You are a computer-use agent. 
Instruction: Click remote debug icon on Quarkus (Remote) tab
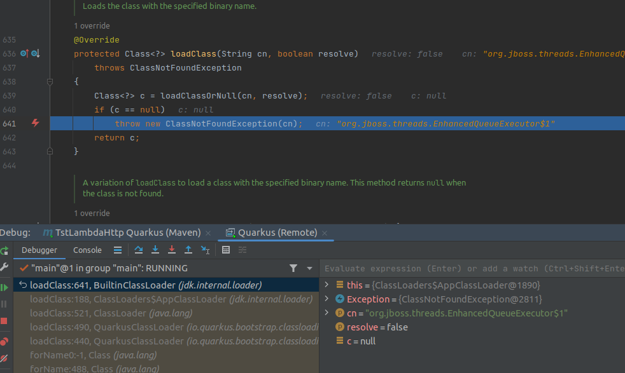[230, 233]
